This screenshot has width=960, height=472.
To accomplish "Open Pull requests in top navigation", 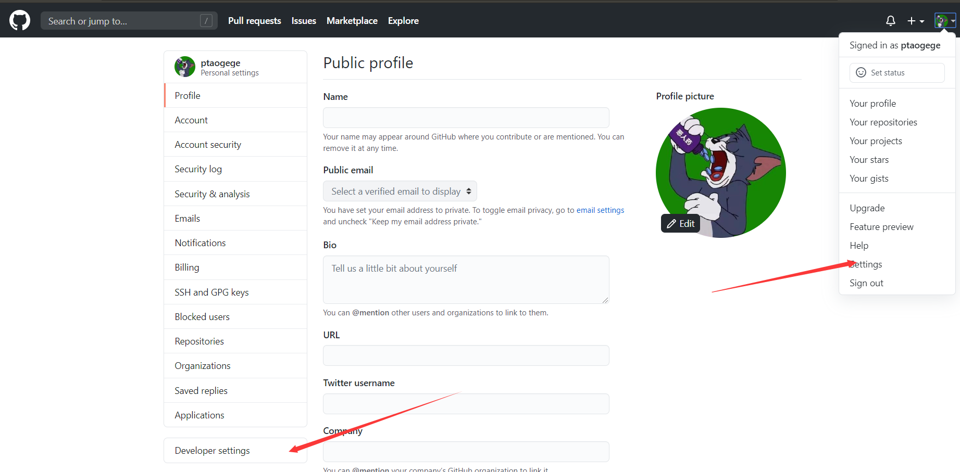I will [x=255, y=21].
